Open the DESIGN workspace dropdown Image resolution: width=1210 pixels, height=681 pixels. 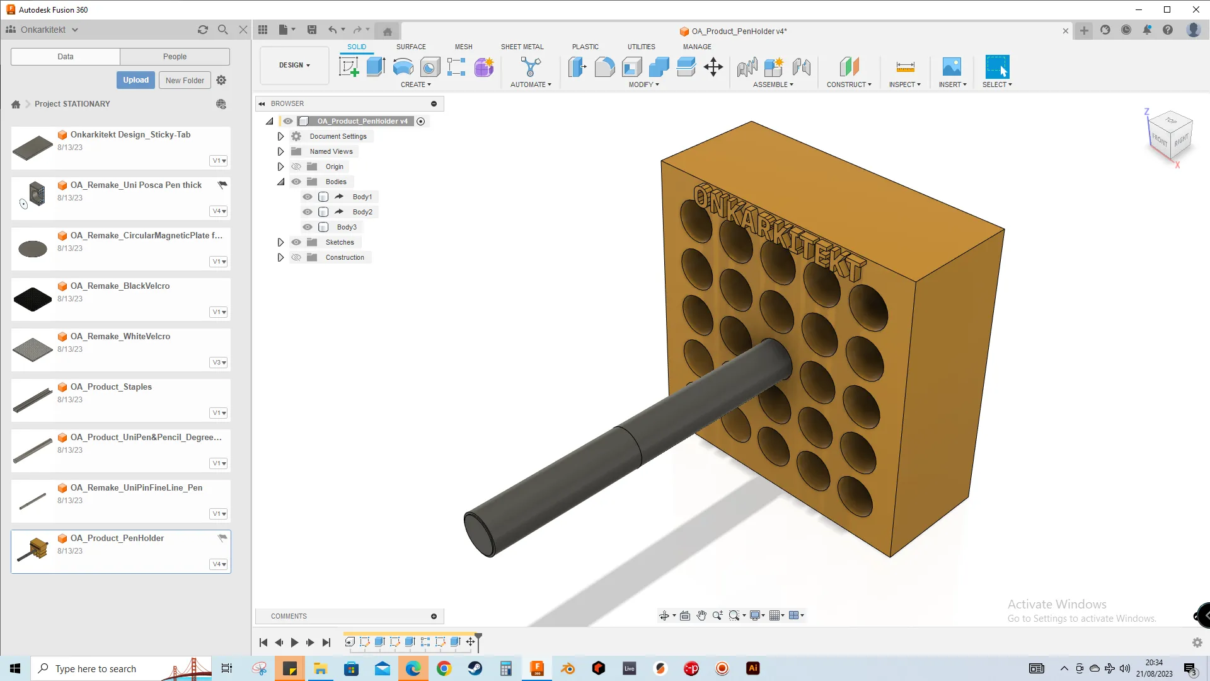294,65
